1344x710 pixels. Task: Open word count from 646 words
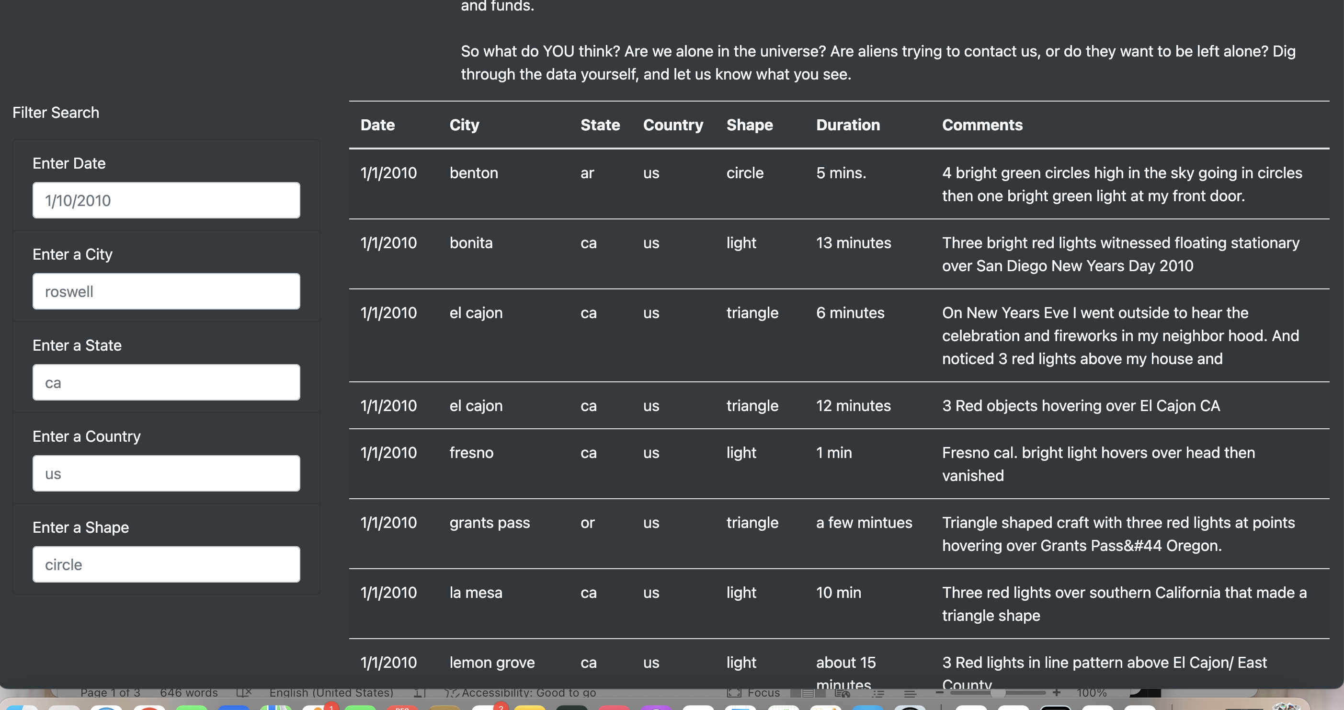coord(189,692)
